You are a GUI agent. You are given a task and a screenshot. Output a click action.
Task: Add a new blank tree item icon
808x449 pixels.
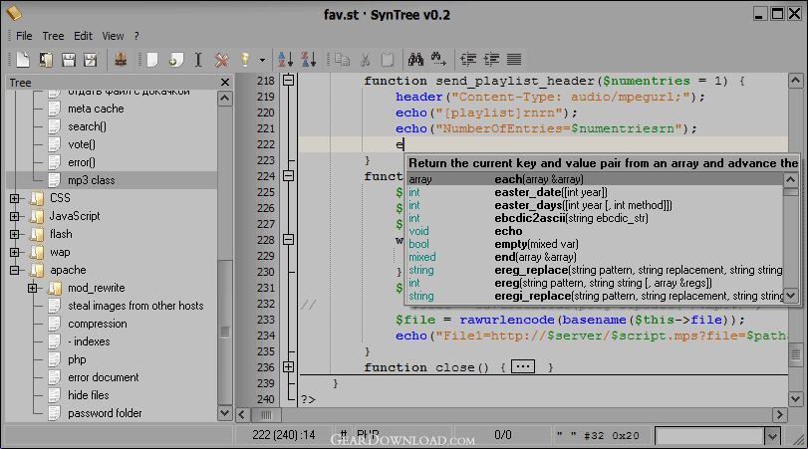click(152, 60)
